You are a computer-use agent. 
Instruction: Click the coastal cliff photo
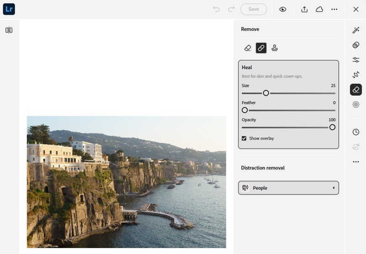(126, 182)
